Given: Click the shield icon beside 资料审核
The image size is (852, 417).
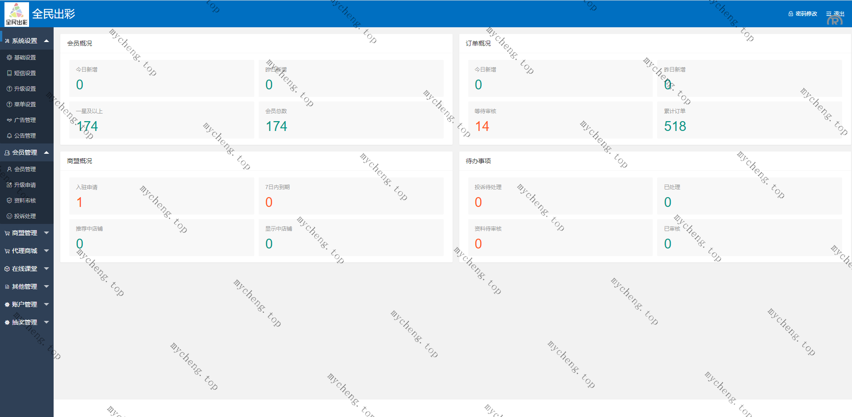Looking at the screenshot, I should coord(9,201).
